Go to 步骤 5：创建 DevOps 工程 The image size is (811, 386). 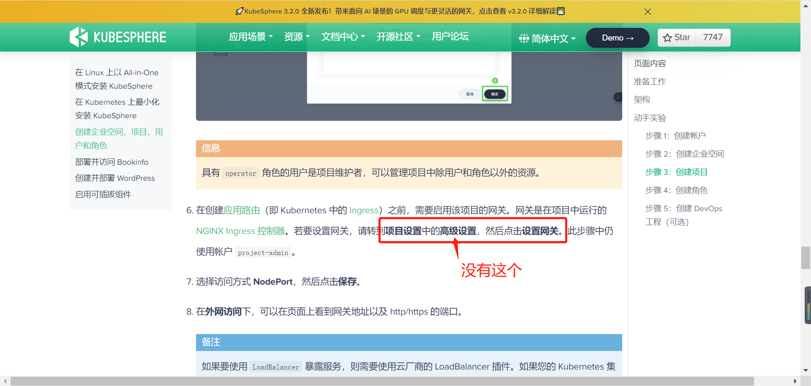click(x=684, y=215)
